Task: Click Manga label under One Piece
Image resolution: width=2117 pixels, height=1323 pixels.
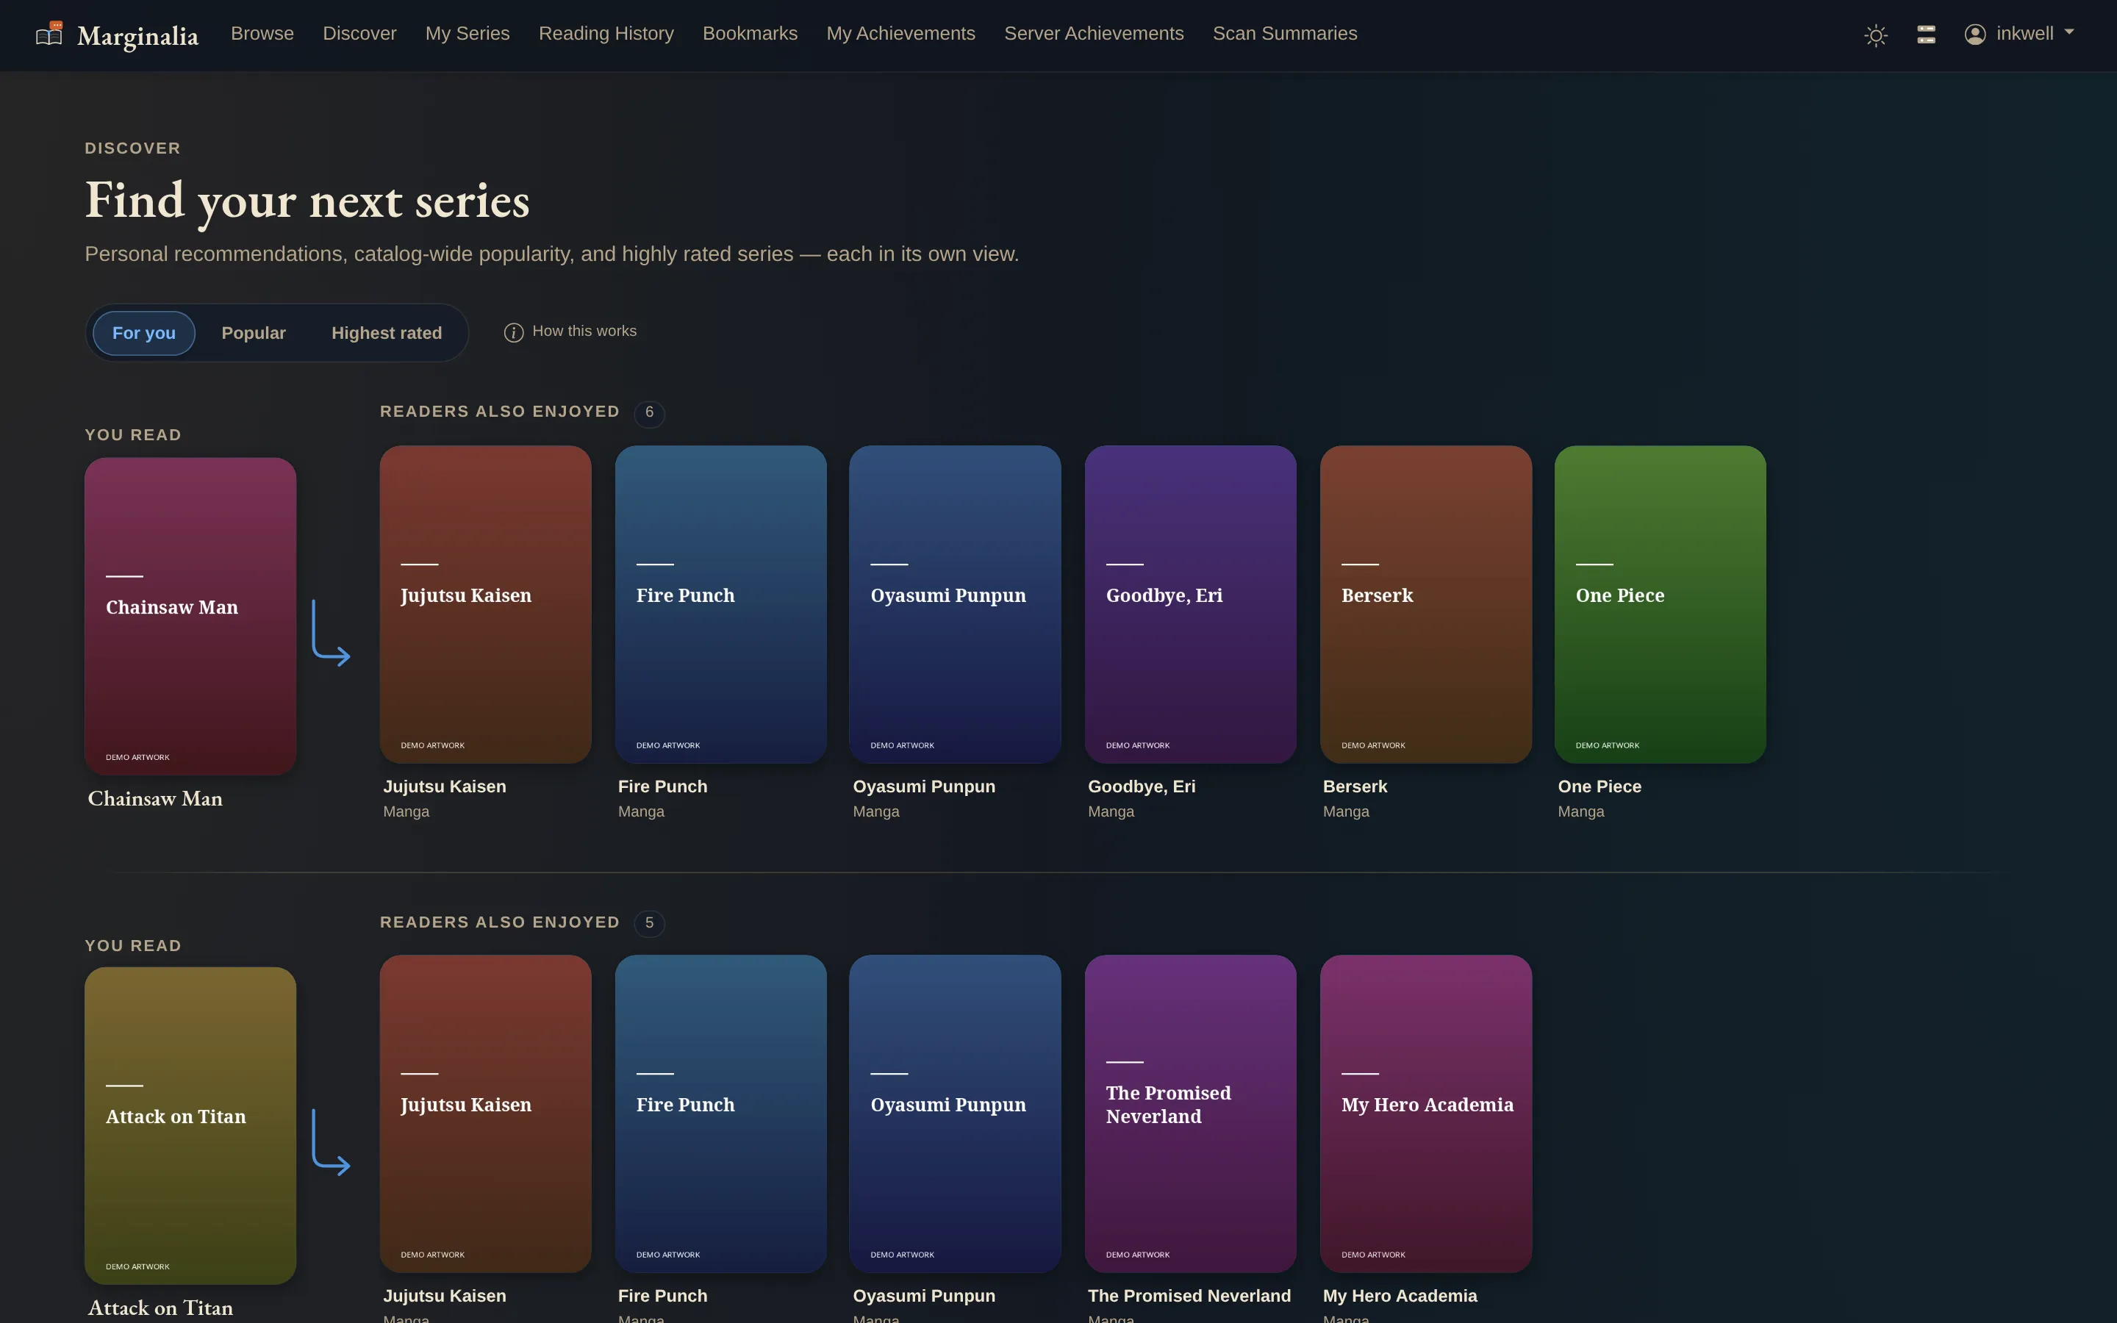Action: pos(1580,811)
